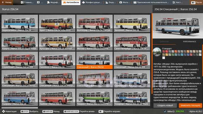Click the Стандарт: palette label
The height and width of the screenshot is (114, 203).
point(167,48)
